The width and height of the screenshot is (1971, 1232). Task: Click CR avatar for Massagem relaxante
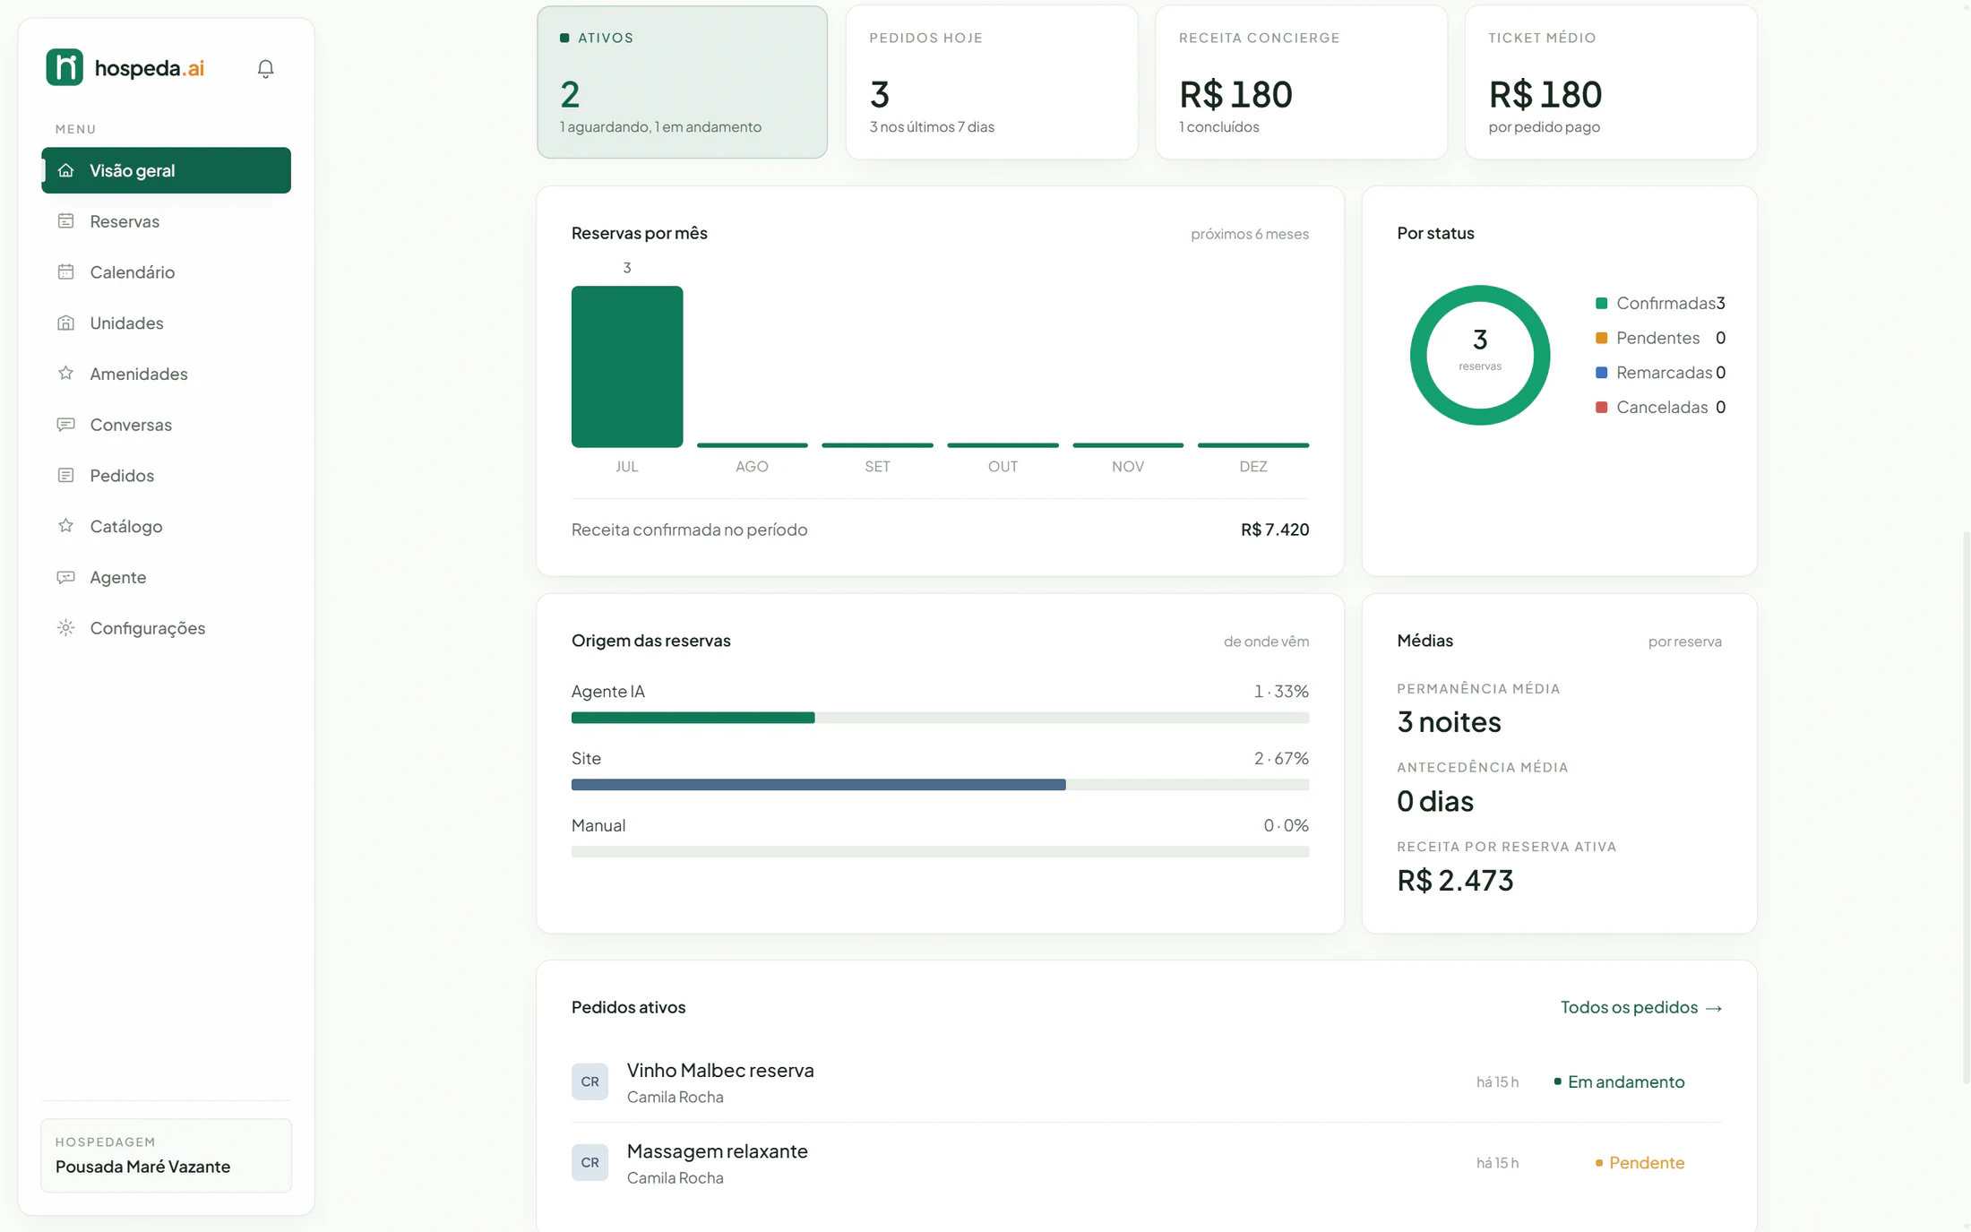pos(590,1162)
